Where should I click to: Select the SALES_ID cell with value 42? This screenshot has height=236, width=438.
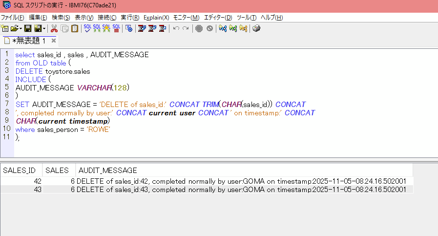click(x=21, y=181)
